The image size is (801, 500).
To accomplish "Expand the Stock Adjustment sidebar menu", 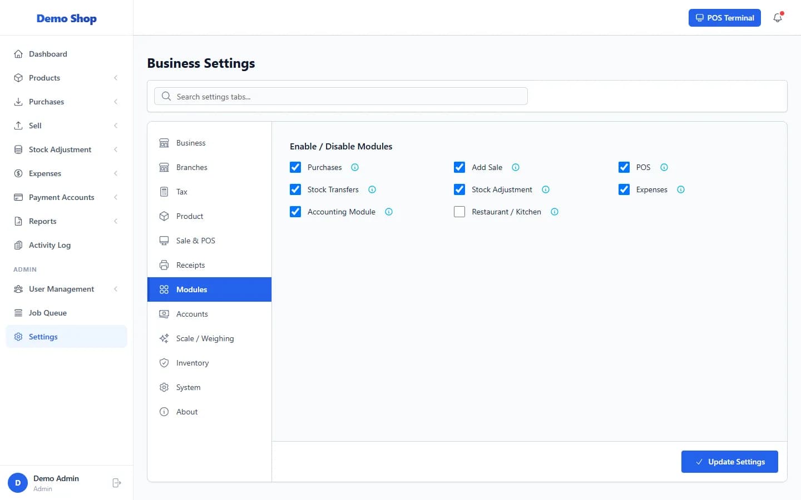I will tap(66, 149).
